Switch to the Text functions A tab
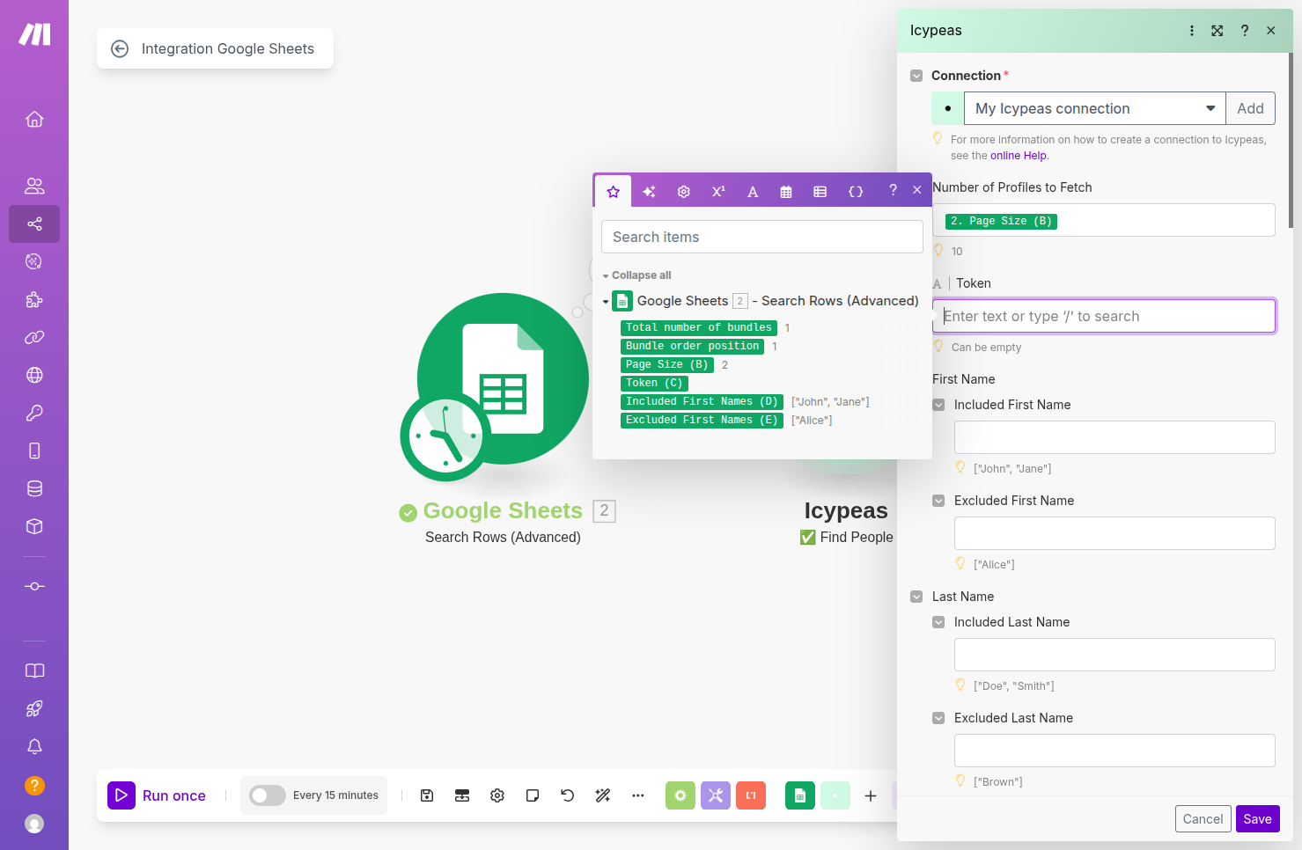The image size is (1302, 850). coord(753,191)
